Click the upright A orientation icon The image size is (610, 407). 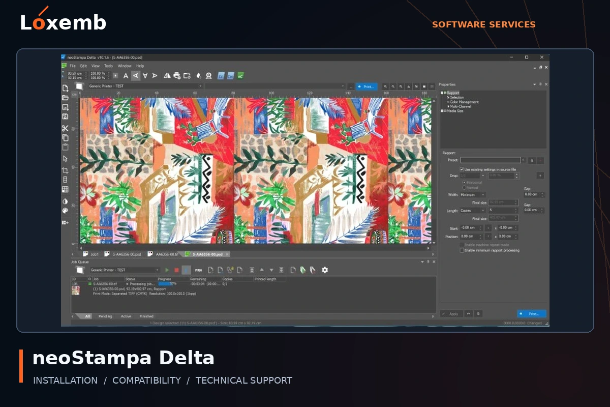tap(126, 76)
